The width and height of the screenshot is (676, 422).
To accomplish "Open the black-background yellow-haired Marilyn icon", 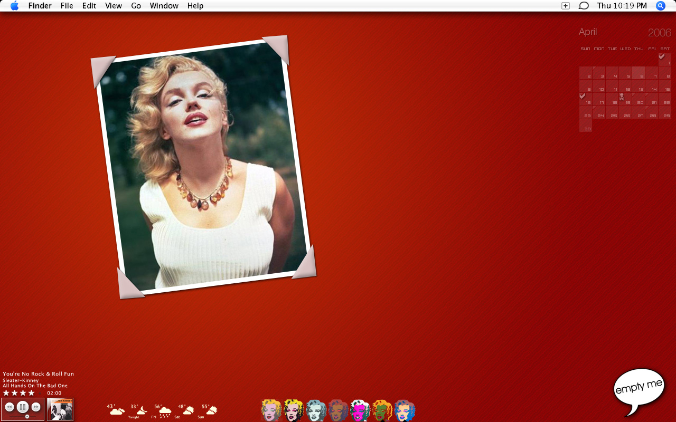I will (x=294, y=410).
